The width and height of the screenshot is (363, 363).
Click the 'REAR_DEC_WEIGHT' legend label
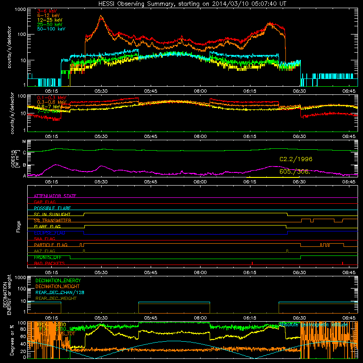(x=56, y=299)
